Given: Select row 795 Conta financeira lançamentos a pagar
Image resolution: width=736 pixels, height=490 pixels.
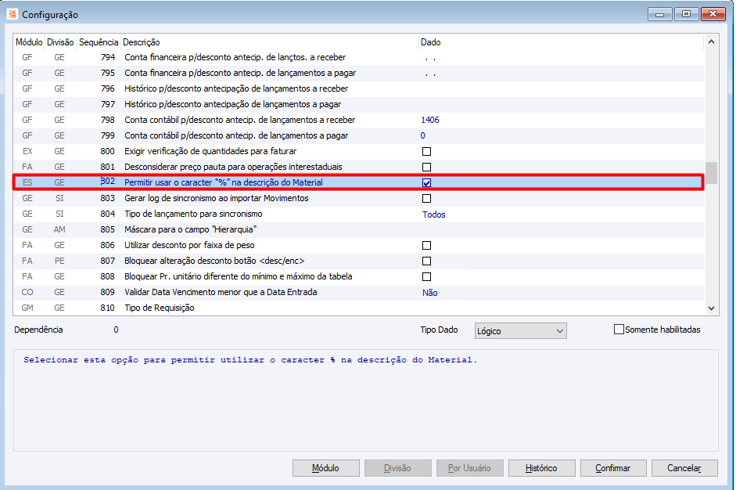Looking at the screenshot, I should [x=359, y=73].
